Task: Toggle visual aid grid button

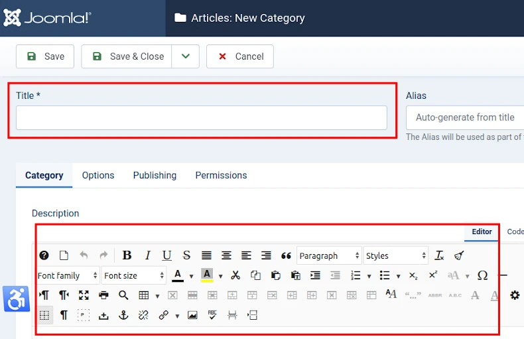Action: [44, 315]
